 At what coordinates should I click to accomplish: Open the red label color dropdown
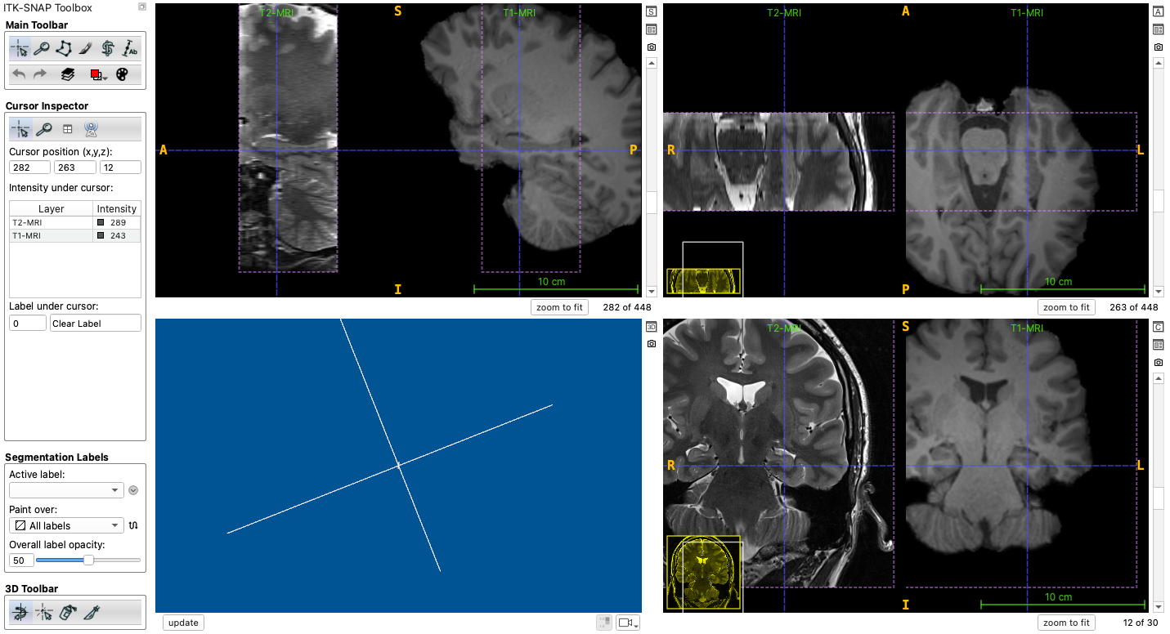coord(97,75)
